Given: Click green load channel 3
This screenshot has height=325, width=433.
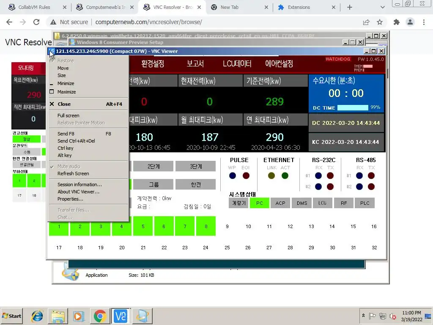Looking at the screenshot, I should (x=101, y=229).
